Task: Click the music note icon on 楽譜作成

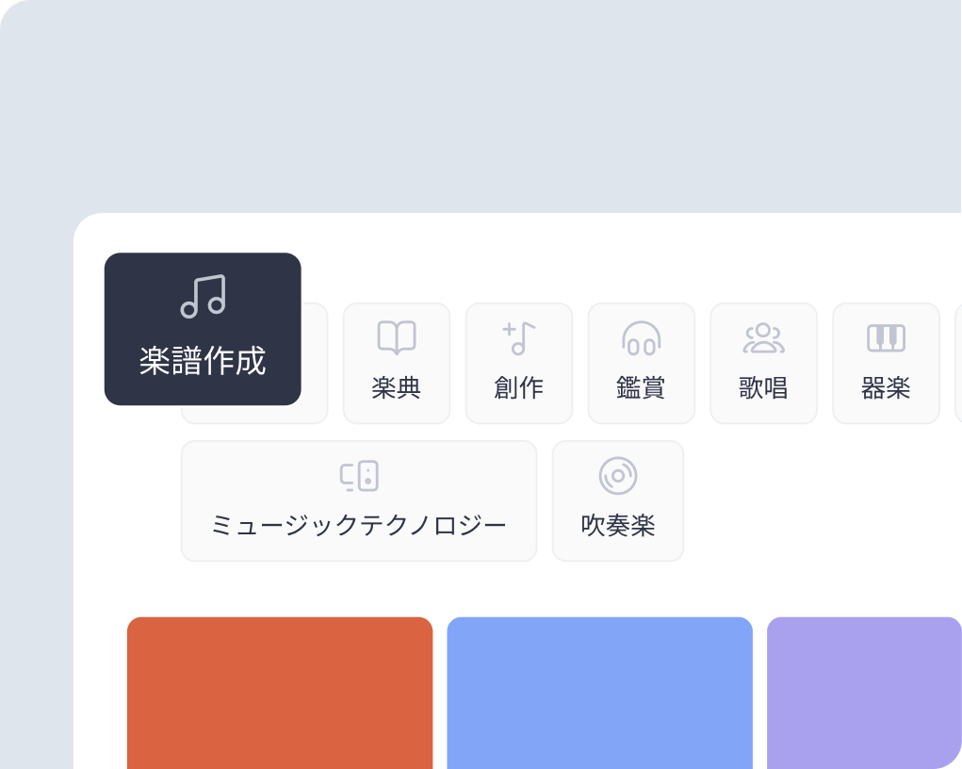Action: [x=203, y=296]
